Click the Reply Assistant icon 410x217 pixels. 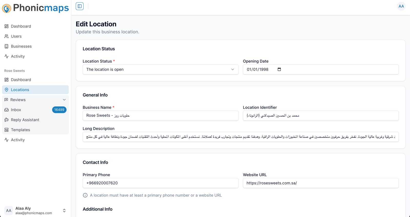coord(7,120)
